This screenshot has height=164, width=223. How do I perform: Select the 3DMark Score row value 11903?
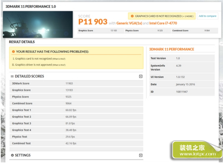click(x=69, y=83)
